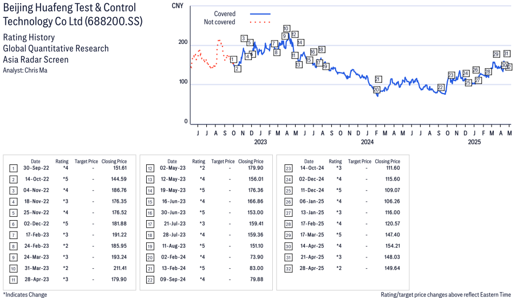Click chart marker 23 on the graph

(x=451, y=75)
